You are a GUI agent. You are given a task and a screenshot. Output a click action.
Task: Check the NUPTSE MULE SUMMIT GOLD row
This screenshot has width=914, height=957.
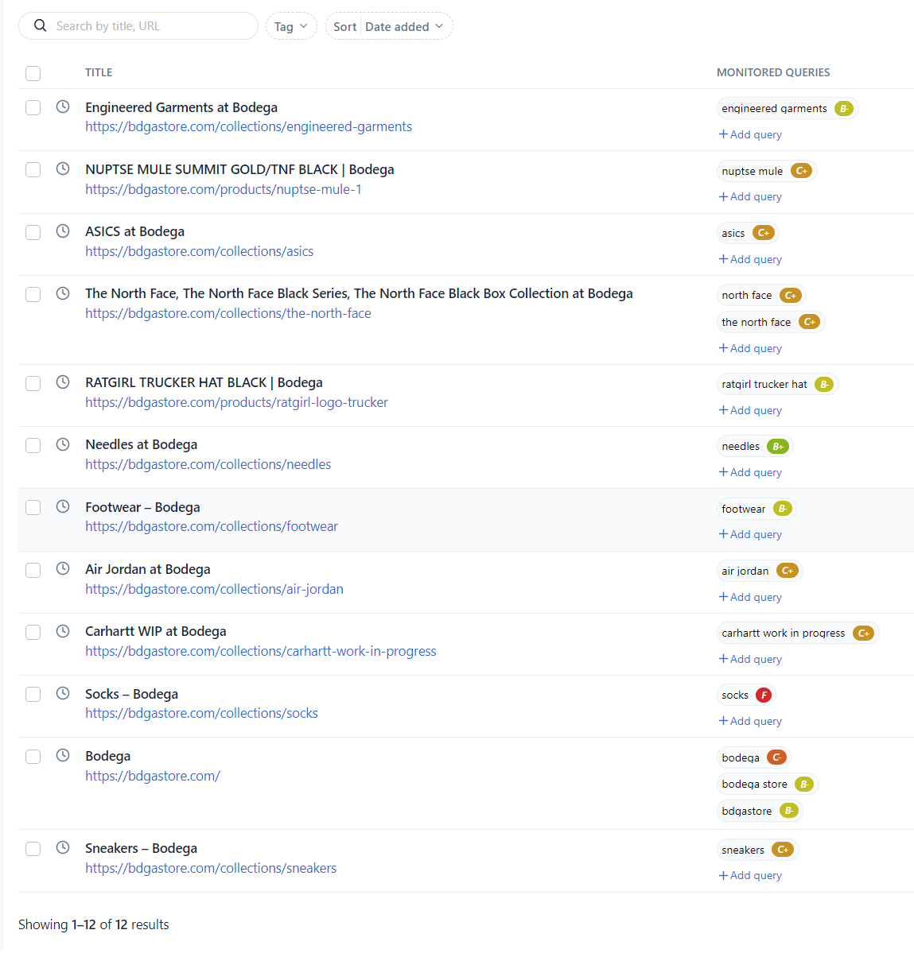tap(33, 169)
